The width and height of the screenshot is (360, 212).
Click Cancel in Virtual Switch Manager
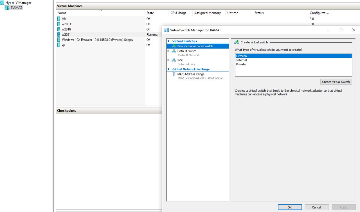coord(316,207)
